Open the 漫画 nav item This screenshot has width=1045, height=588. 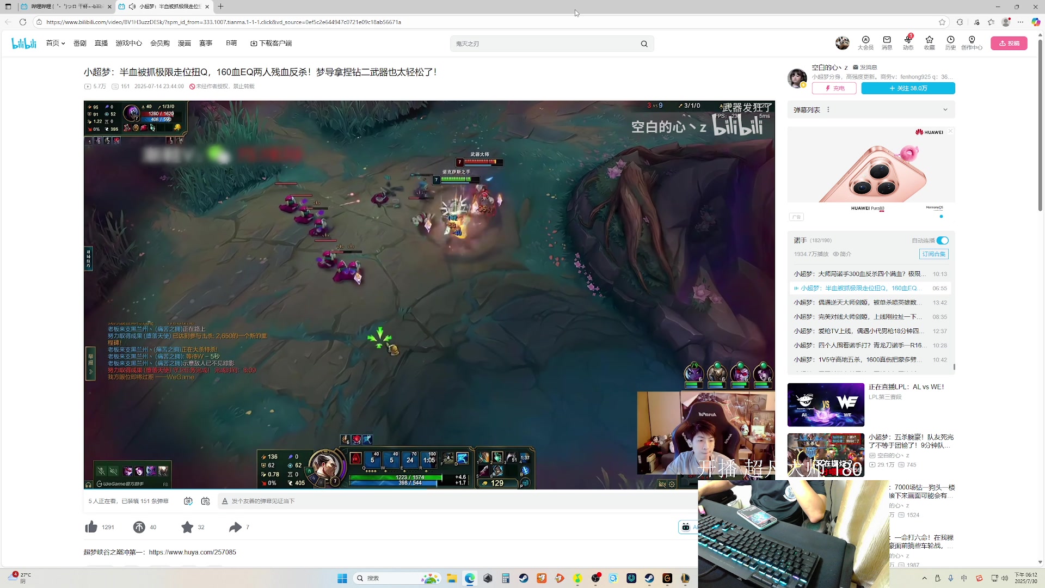(185, 43)
